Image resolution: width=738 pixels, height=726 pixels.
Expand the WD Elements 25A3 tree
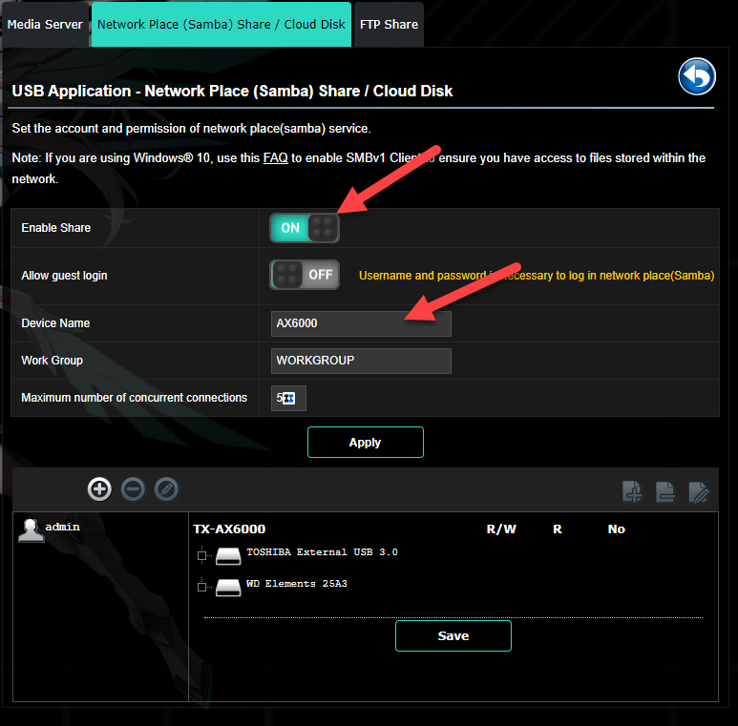click(201, 587)
